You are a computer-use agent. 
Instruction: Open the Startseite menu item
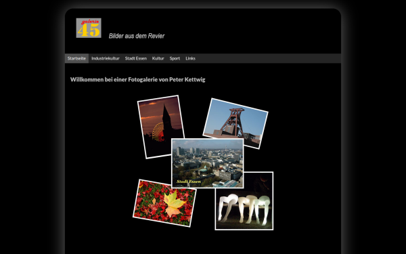(76, 58)
